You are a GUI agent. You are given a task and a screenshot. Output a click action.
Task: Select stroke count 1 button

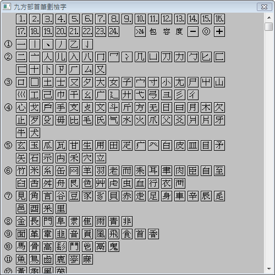coord(21,19)
